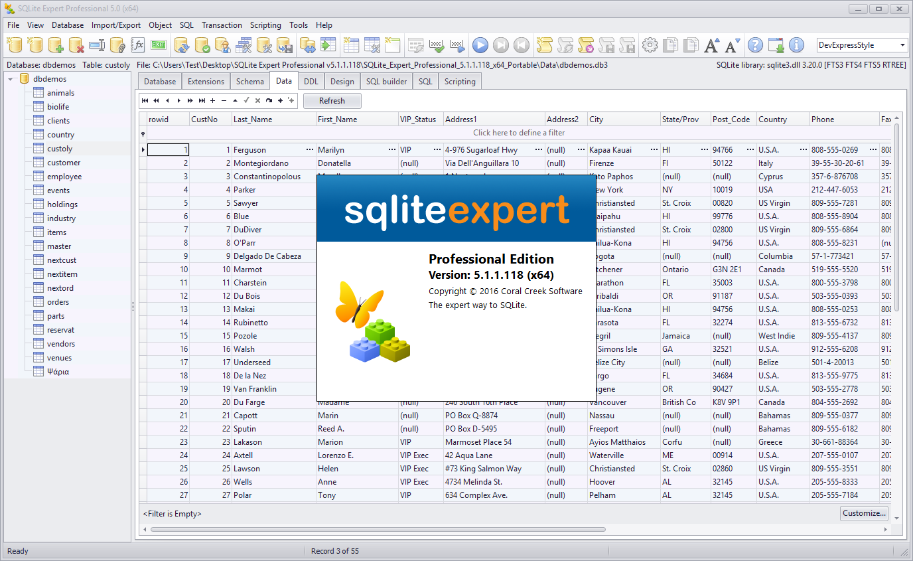The height and width of the screenshot is (561, 913).
Task: Click the sqliteexpert About splash dialog
Action: 456,288
